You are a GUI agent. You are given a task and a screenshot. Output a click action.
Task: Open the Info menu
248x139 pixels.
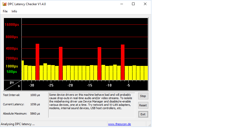point(14,11)
